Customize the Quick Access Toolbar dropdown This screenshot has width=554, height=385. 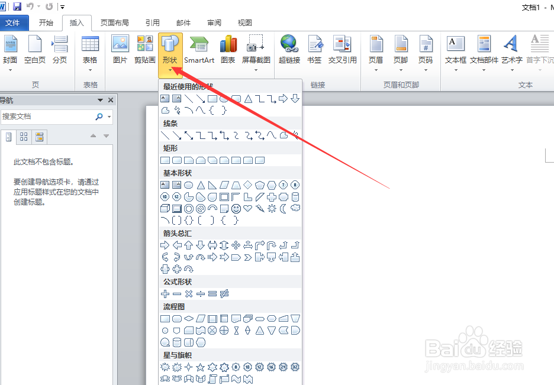tap(62, 7)
